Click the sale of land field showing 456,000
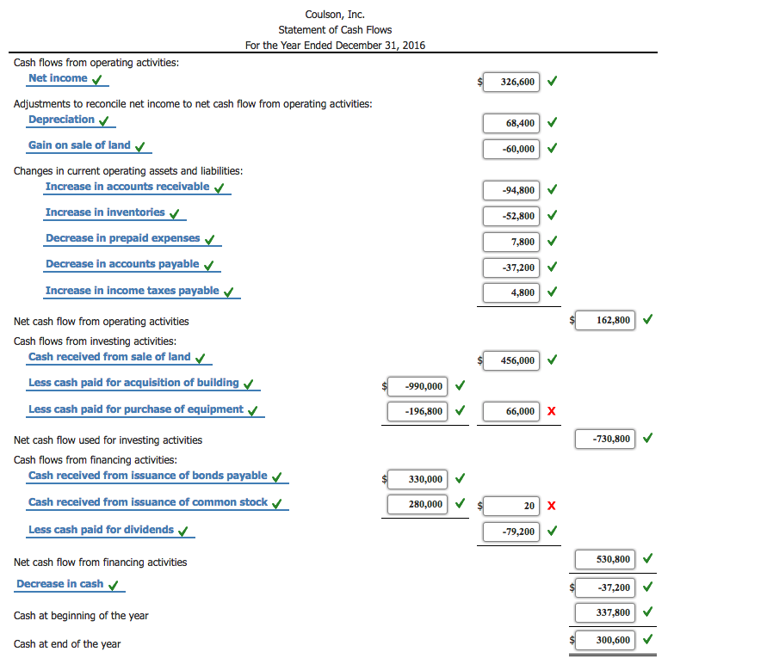 (x=511, y=360)
